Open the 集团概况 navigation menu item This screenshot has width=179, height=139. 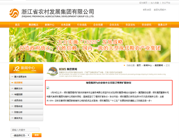click(x=33, y=25)
